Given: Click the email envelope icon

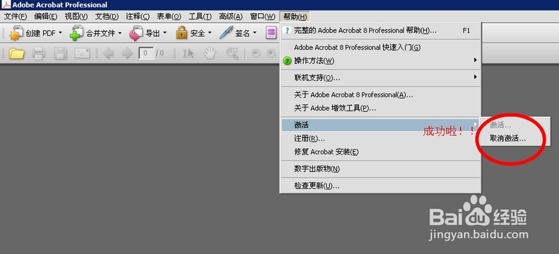Looking at the screenshot, I should pyautogui.click(x=82, y=53).
